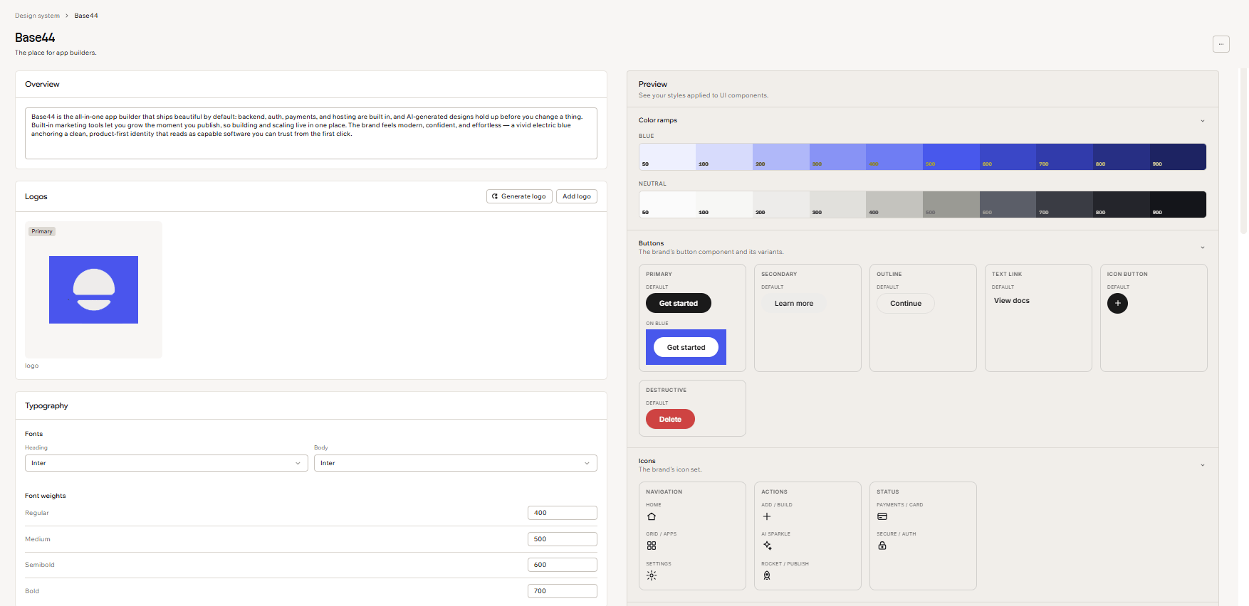
Task: Open the more options ellipsis menu
Action: (1221, 44)
